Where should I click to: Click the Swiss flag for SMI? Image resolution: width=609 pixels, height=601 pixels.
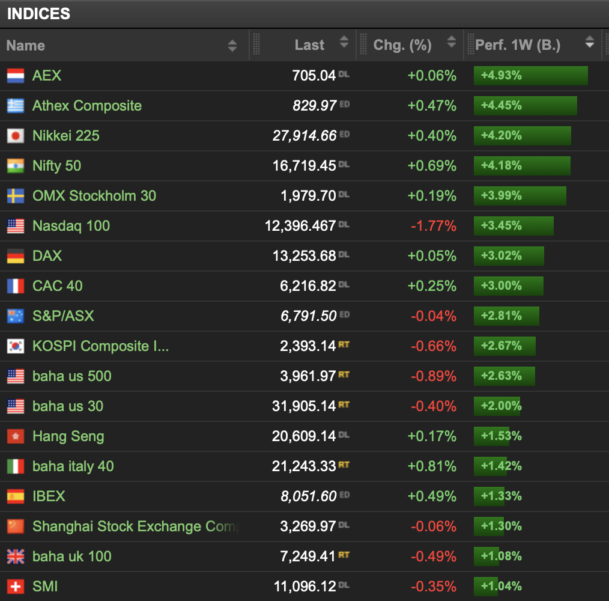pyautogui.click(x=16, y=587)
